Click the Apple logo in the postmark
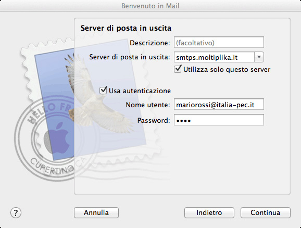301x228 pixels. (57, 138)
